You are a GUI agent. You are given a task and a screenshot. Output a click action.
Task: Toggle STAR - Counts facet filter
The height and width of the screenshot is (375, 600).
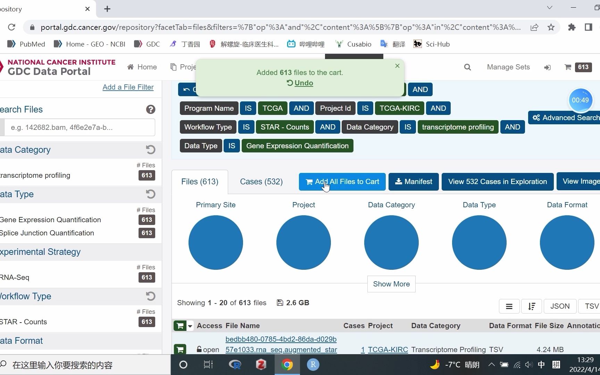coord(23,322)
